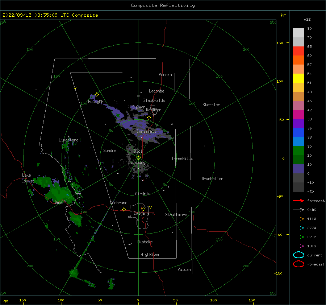Click the Ponoka label
Screen dimensions: 326x305
pos(165,75)
